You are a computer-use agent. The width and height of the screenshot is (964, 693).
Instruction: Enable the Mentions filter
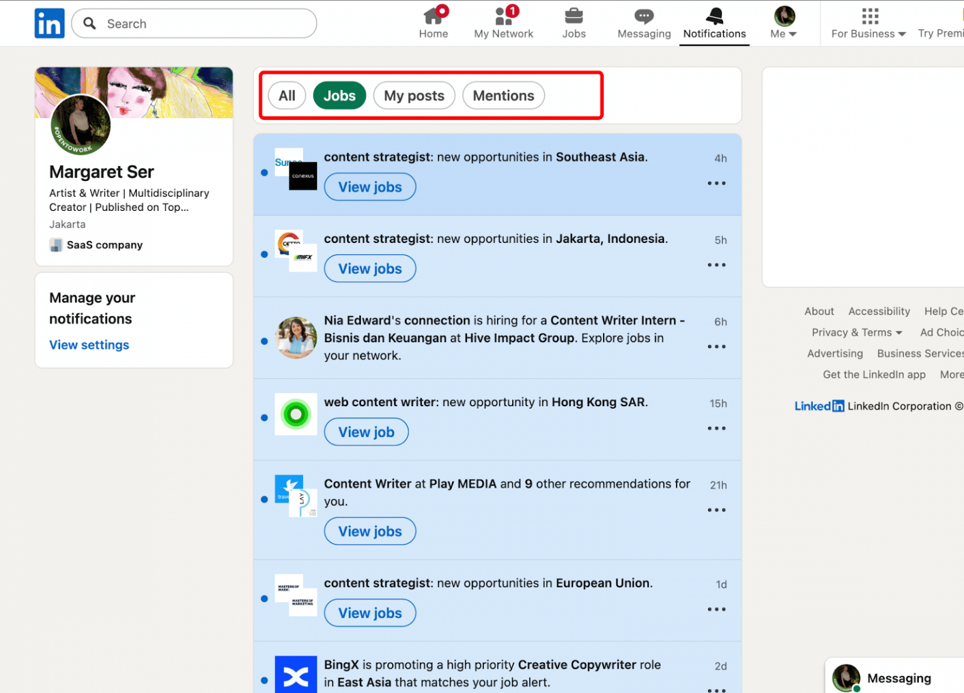503,95
